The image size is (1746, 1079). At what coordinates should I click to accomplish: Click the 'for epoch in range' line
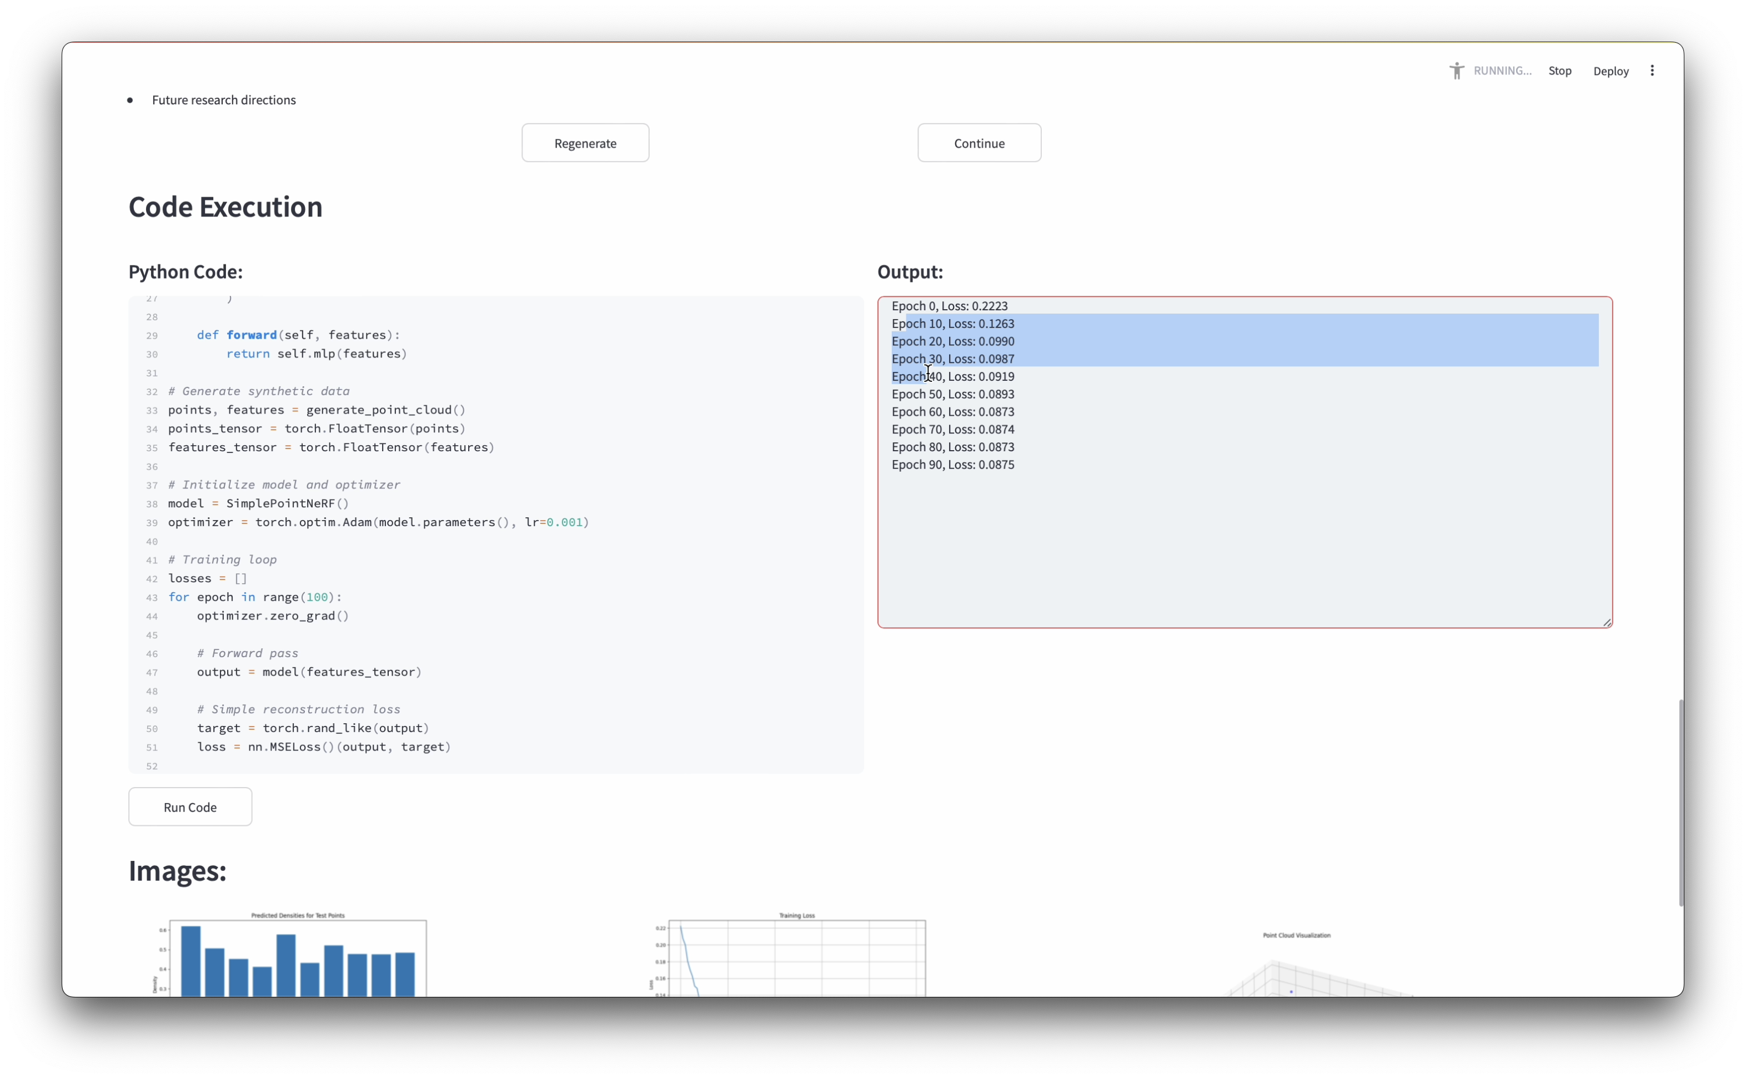(255, 597)
